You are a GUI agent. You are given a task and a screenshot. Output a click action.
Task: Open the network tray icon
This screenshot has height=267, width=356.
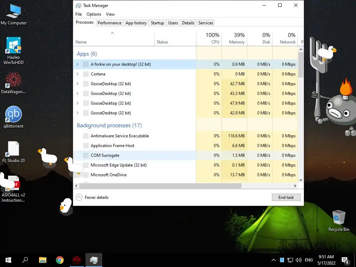(290, 260)
